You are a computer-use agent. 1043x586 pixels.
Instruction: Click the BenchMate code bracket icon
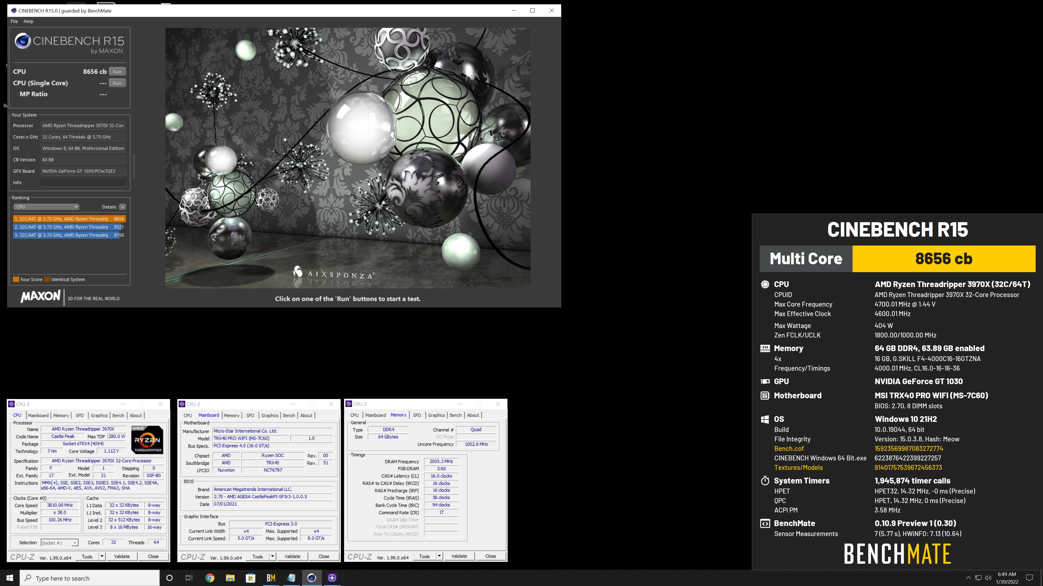pos(765,524)
